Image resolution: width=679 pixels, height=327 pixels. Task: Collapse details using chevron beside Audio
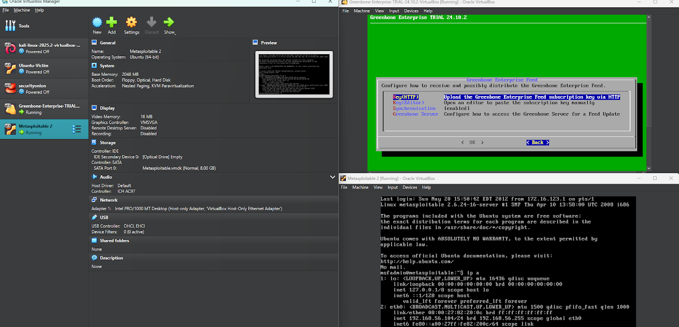pyautogui.click(x=333, y=177)
